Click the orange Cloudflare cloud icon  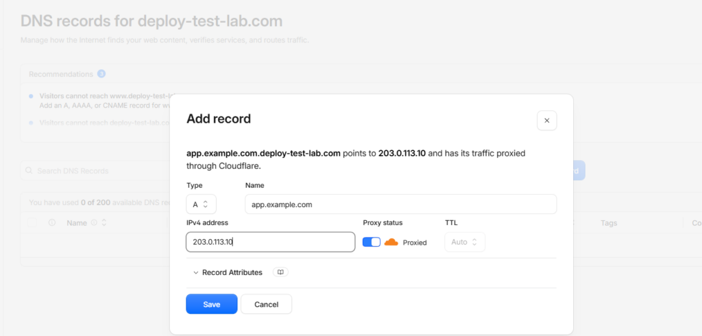click(x=391, y=242)
